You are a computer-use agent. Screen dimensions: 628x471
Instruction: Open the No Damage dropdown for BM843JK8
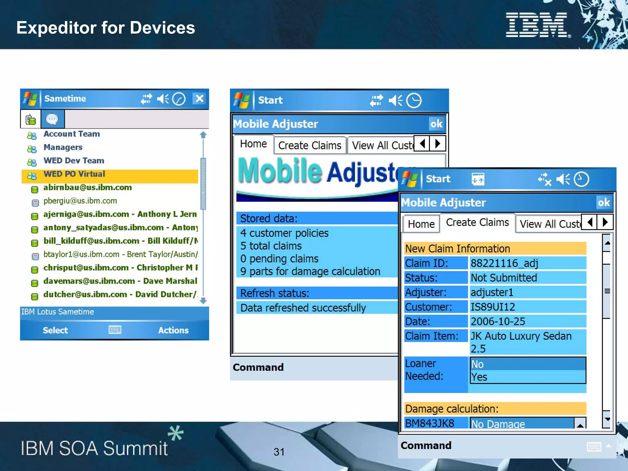click(x=580, y=424)
